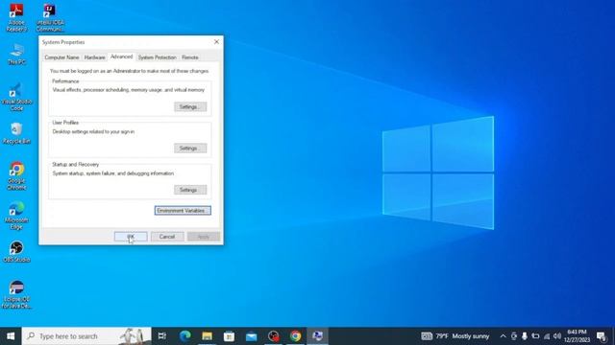Open Microsoft Edge desktop shortcut

click(16, 215)
